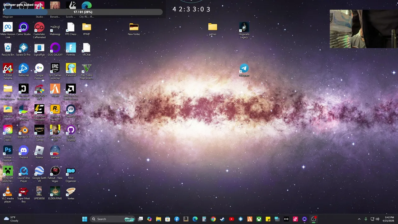Open Mod Organizer desktop shortcut
This screenshot has height=224, width=398.
click(x=71, y=174)
